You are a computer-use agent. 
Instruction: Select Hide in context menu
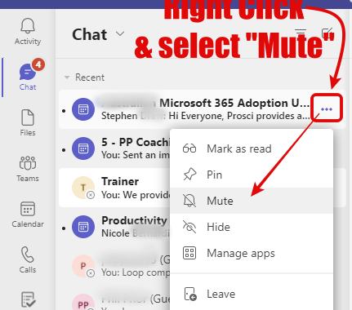coord(252,227)
